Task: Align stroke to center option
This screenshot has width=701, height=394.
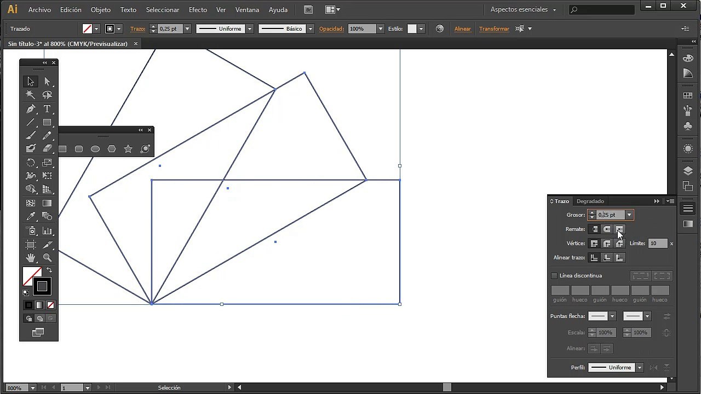Action: pos(594,258)
